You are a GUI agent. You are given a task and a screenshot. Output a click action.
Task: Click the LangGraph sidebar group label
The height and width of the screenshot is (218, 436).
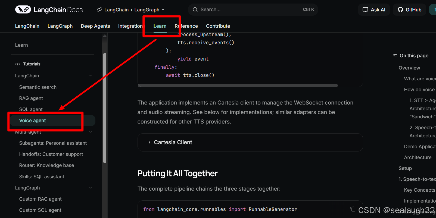pyautogui.click(x=27, y=188)
